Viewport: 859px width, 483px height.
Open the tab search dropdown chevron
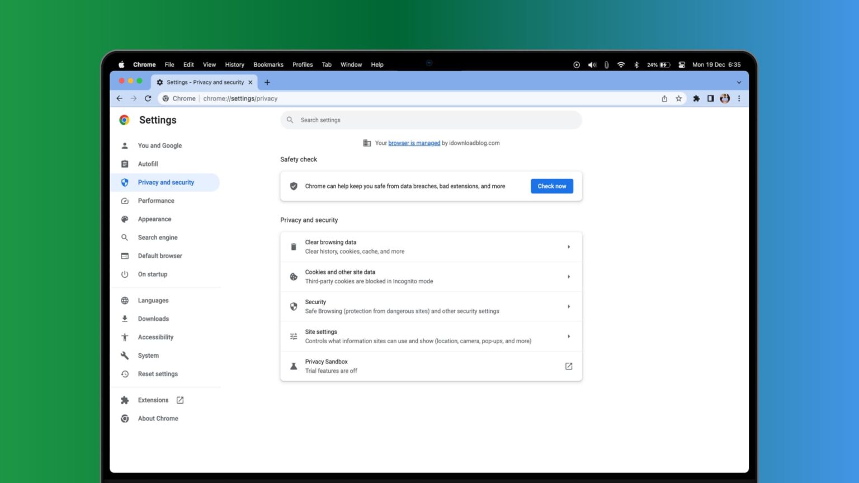tap(739, 82)
